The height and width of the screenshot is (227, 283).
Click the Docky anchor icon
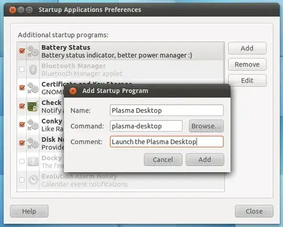(33, 161)
